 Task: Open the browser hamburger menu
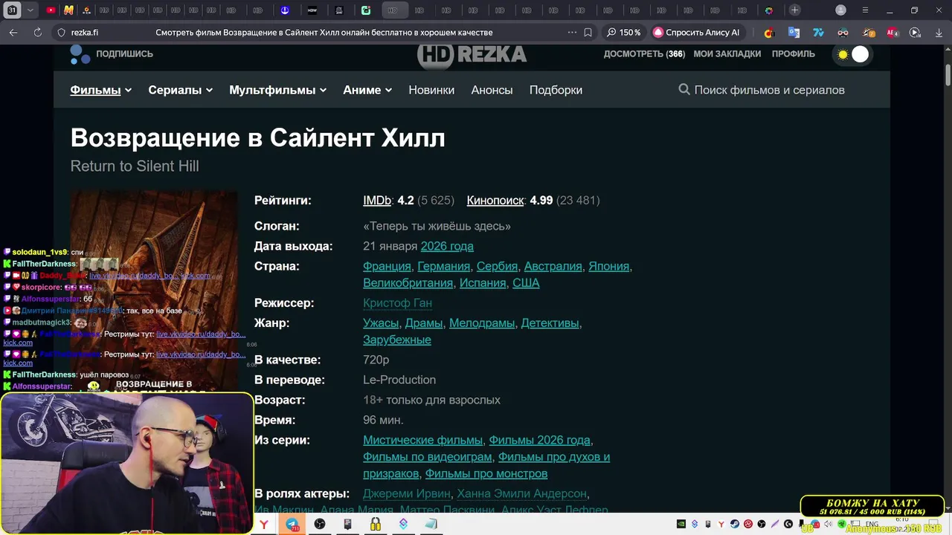click(x=865, y=10)
